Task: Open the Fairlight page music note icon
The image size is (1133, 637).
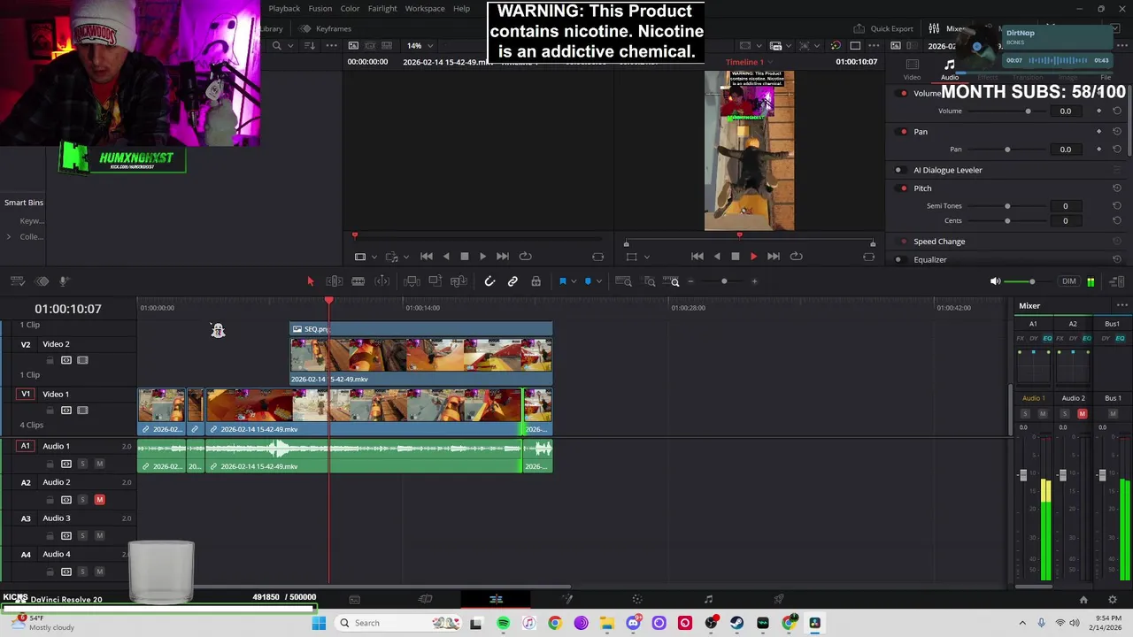Action: coord(708,600)
